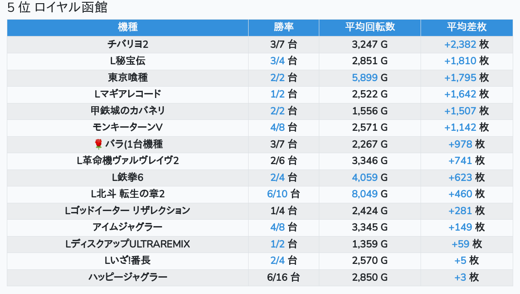Select 甲鉄城のカバネリ in the table
The image size is (520, 294).
tap(128, 111)
